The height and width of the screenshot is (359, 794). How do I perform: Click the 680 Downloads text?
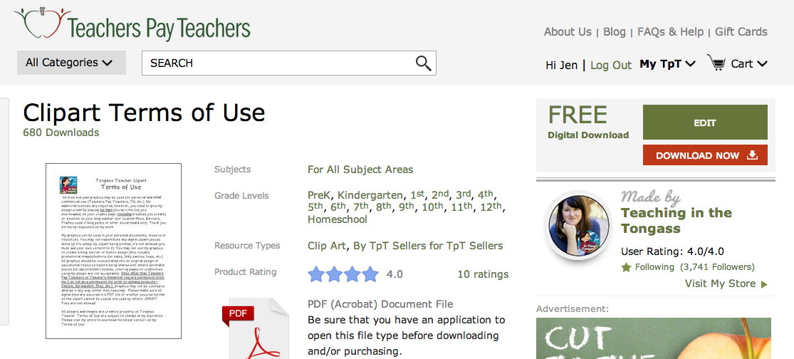[61, 132]
